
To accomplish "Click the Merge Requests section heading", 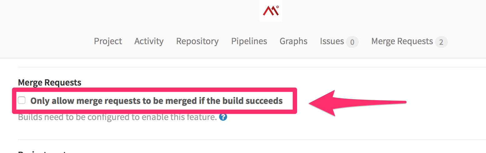I will tap(50, 82).
